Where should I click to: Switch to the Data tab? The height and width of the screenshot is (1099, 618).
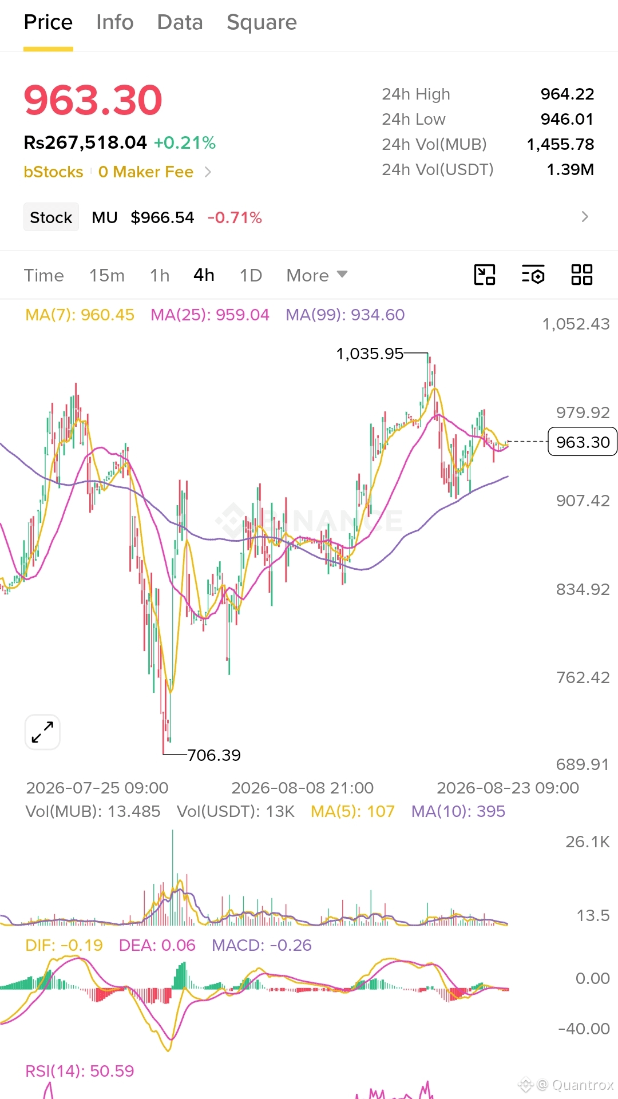(x=180, y=22)
